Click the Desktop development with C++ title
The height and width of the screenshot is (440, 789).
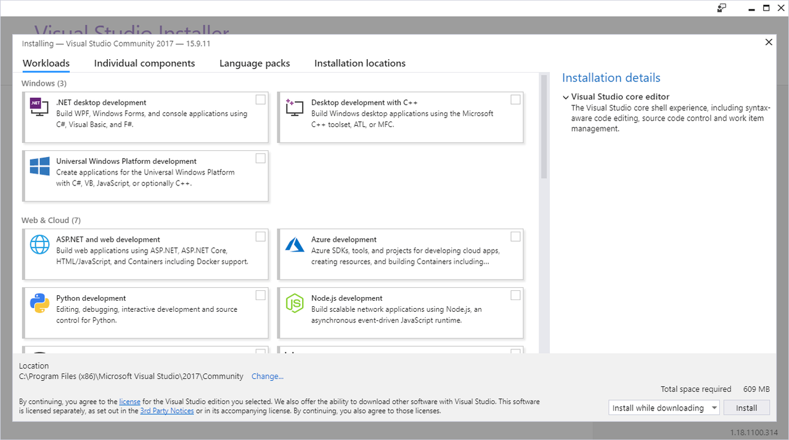pyautogui.click(x=365, y=103)
